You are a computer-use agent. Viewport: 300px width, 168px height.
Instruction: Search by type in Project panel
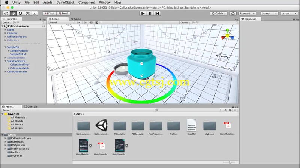[x=226, y=110]
